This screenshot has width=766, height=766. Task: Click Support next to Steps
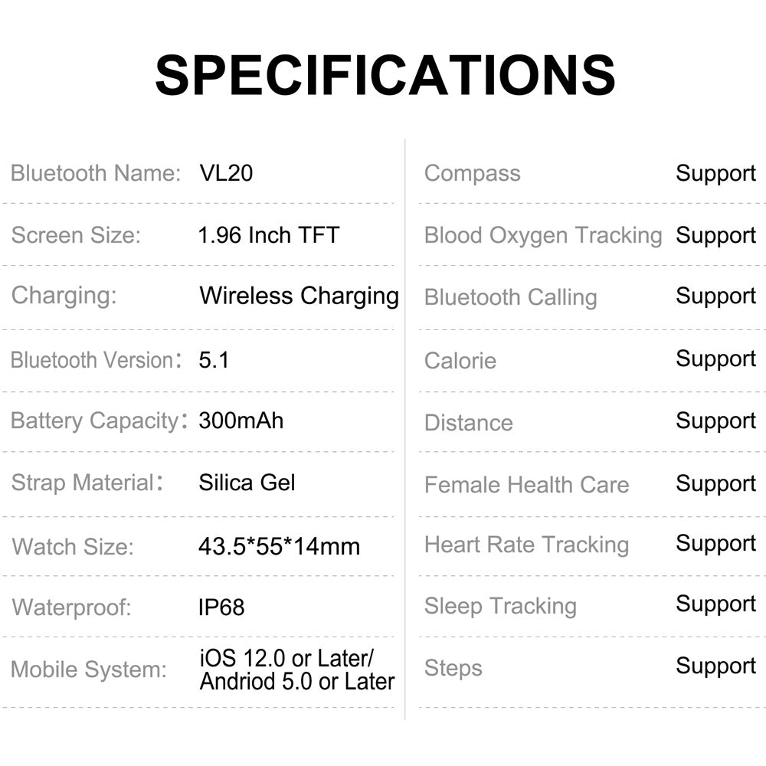pos(715,666)
